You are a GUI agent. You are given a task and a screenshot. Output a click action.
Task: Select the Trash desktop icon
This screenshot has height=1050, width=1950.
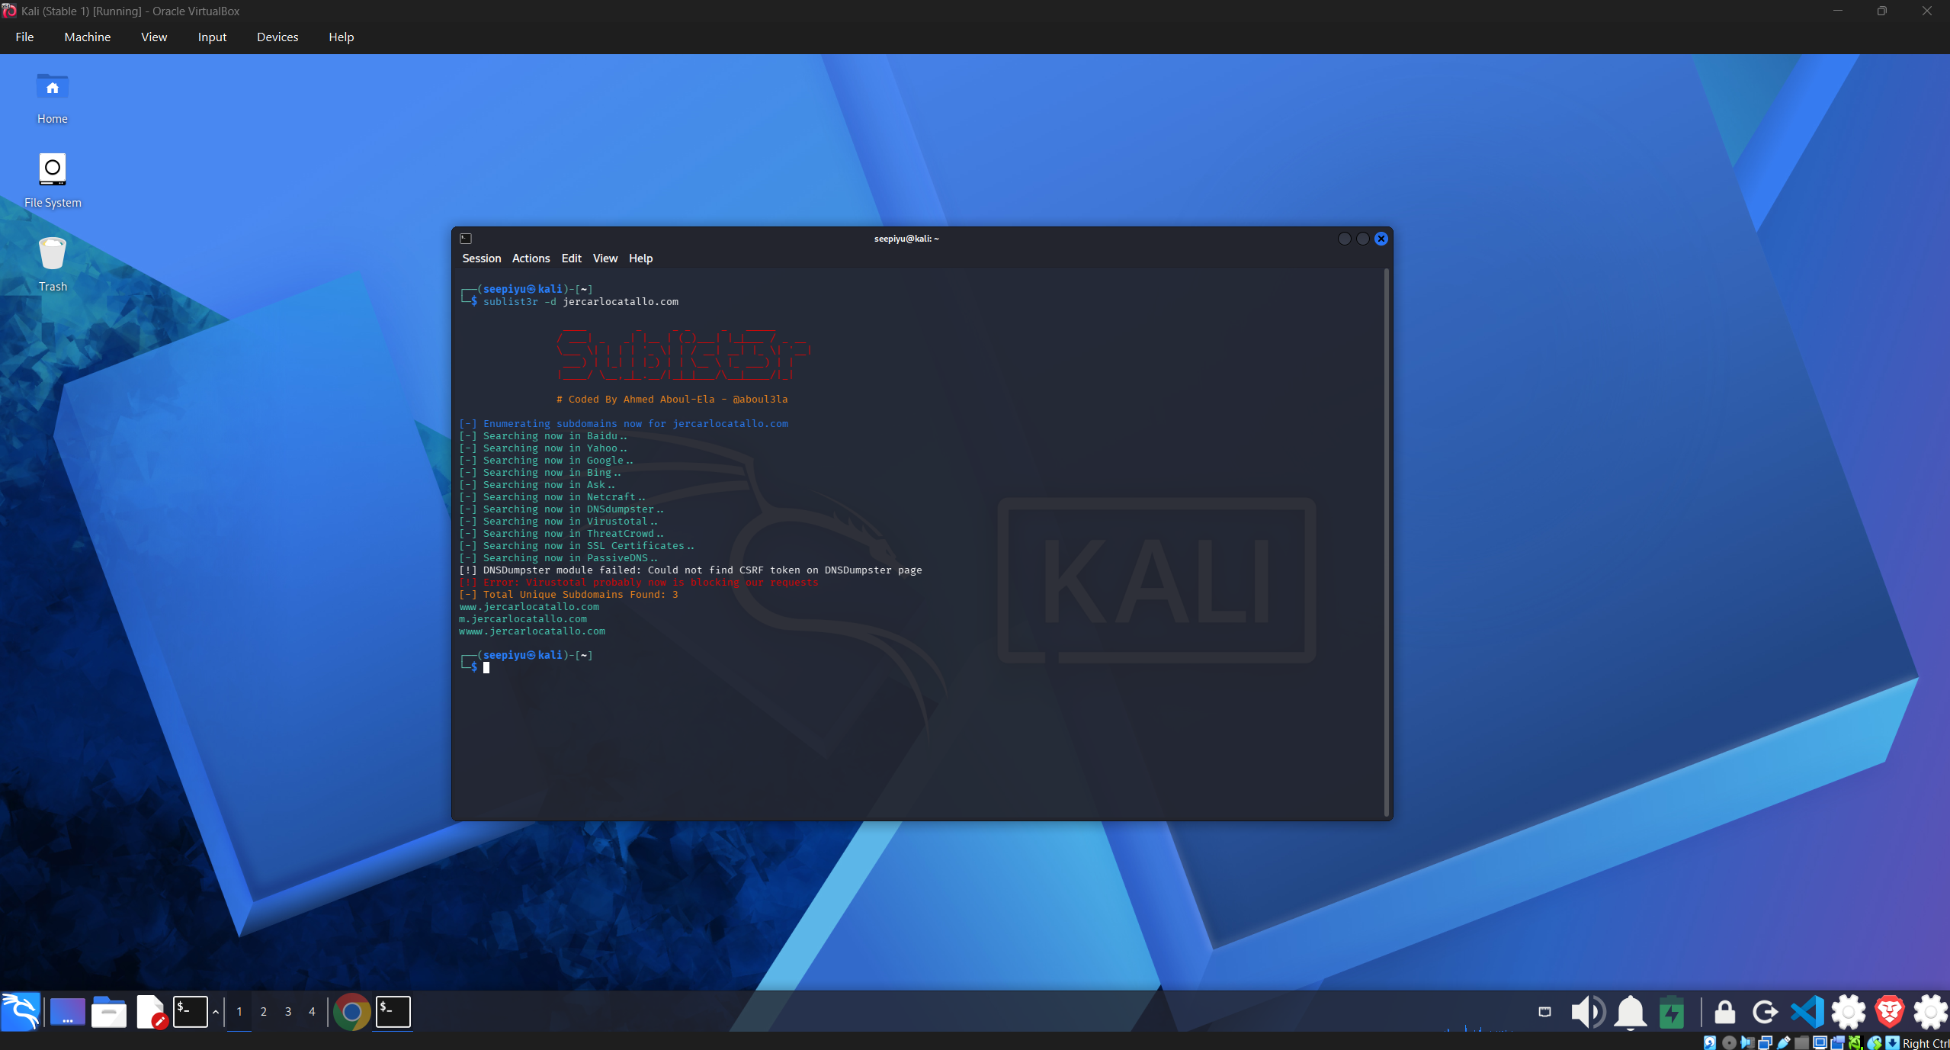(53, 265)
